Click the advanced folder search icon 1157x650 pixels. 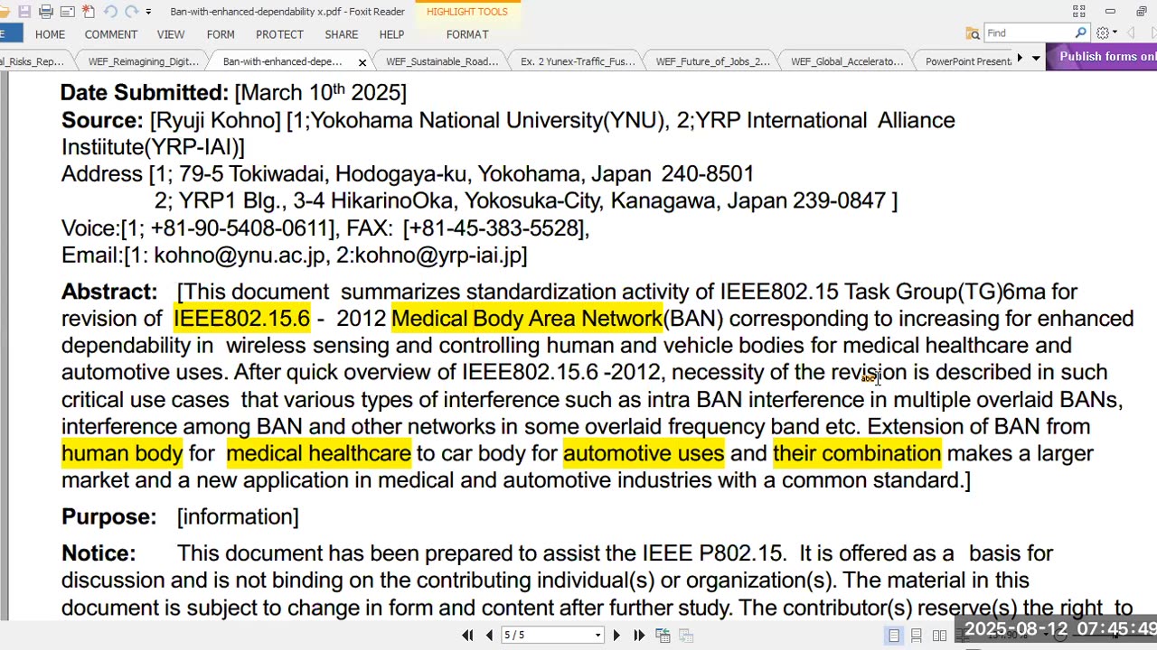pyautogui.click(x=973, y=33)
